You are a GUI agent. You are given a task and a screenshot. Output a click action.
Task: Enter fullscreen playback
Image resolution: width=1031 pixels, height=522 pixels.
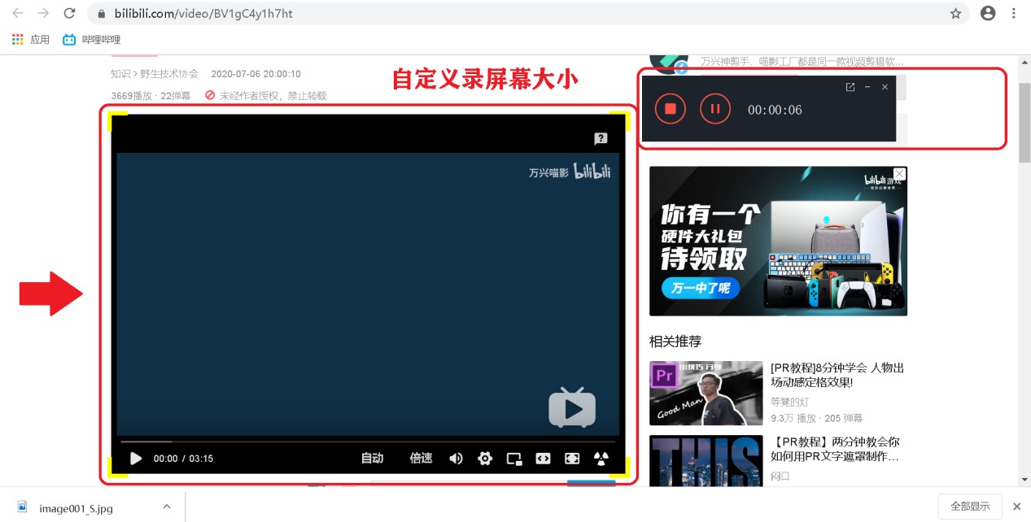click(x=572, y=458)
